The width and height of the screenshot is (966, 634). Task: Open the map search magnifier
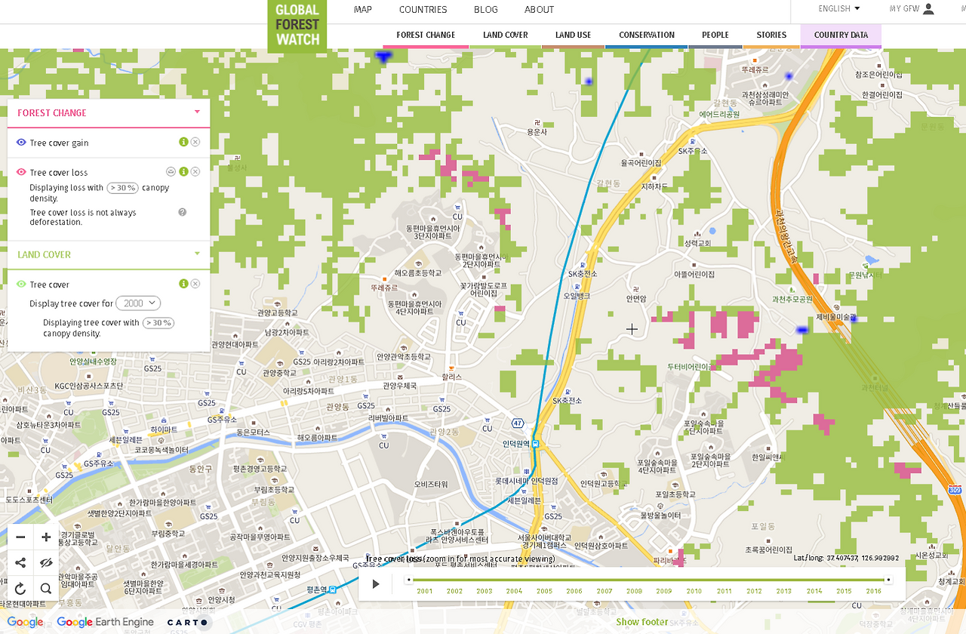pyautogui.click(x=46, y=589)
